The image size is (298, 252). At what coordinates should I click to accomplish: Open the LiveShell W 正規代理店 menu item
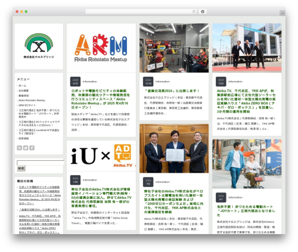pyautogui.click(x=39, y=132)
